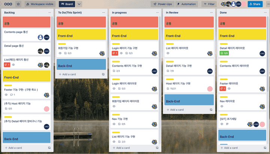This screenshot has width=270, height=154.
Task: Expand the board views chevron beside Board
Action: 79,4
